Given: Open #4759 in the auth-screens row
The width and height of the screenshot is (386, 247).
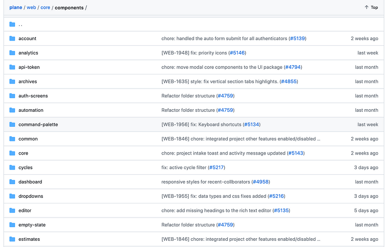Looking at the screenshot, I should tap(225, 96).
